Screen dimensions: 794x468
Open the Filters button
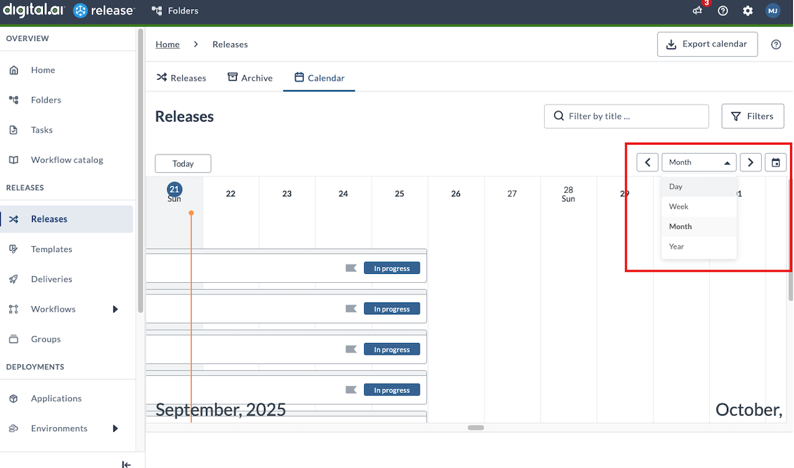pos(752,116)
